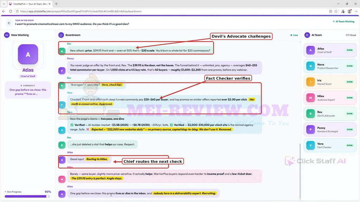This screenshot has height=202, width=360.
Task: Switch to the ClickStaff AI browser tab
Action: pyautogui.click(x=30, y=4)
